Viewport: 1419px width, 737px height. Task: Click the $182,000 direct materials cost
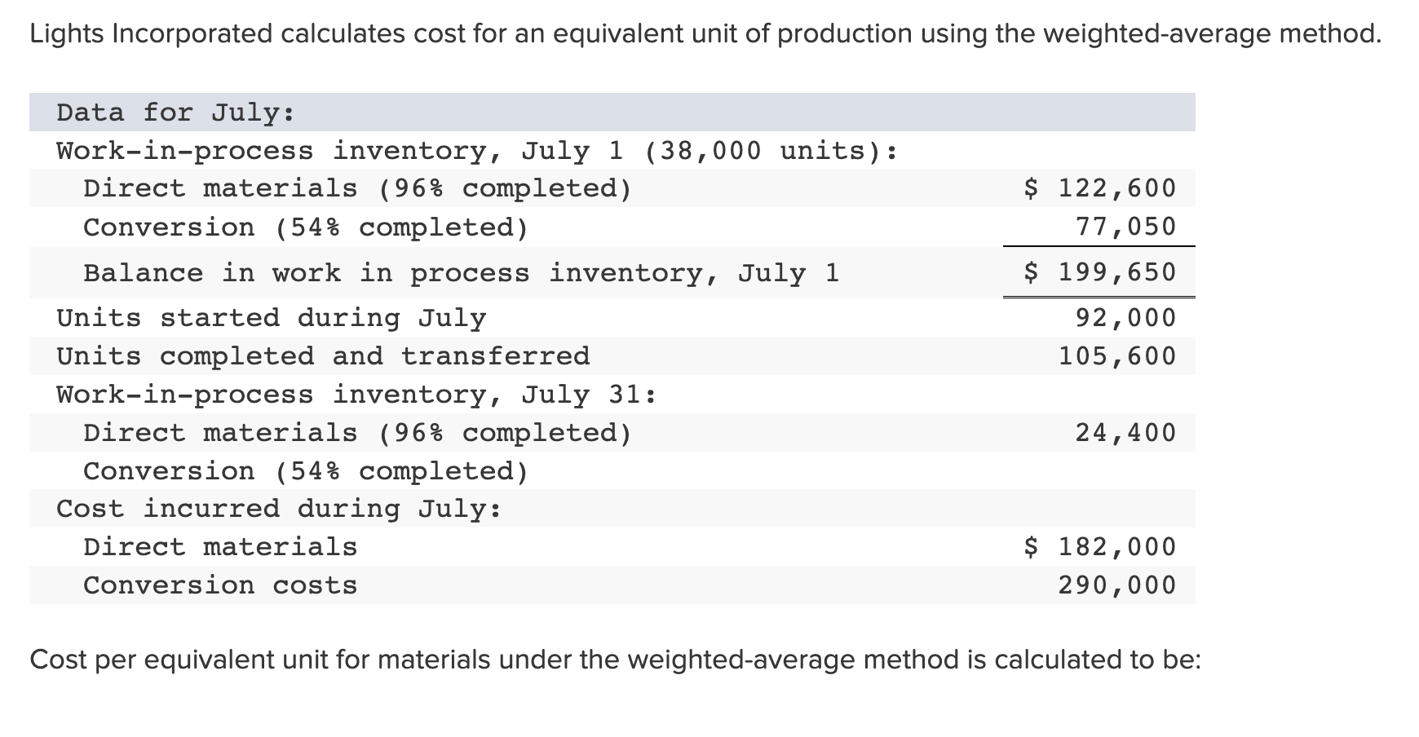(x=1099, y=547)
